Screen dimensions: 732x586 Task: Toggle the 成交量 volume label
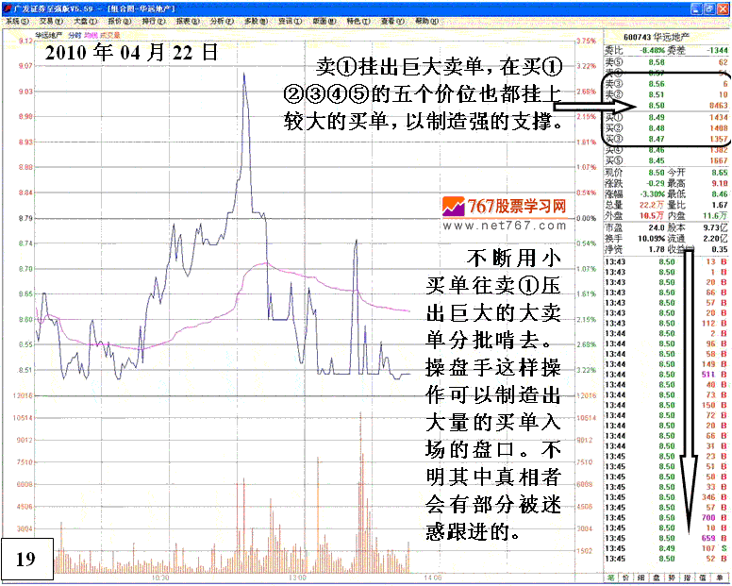(x=110, y=35)
